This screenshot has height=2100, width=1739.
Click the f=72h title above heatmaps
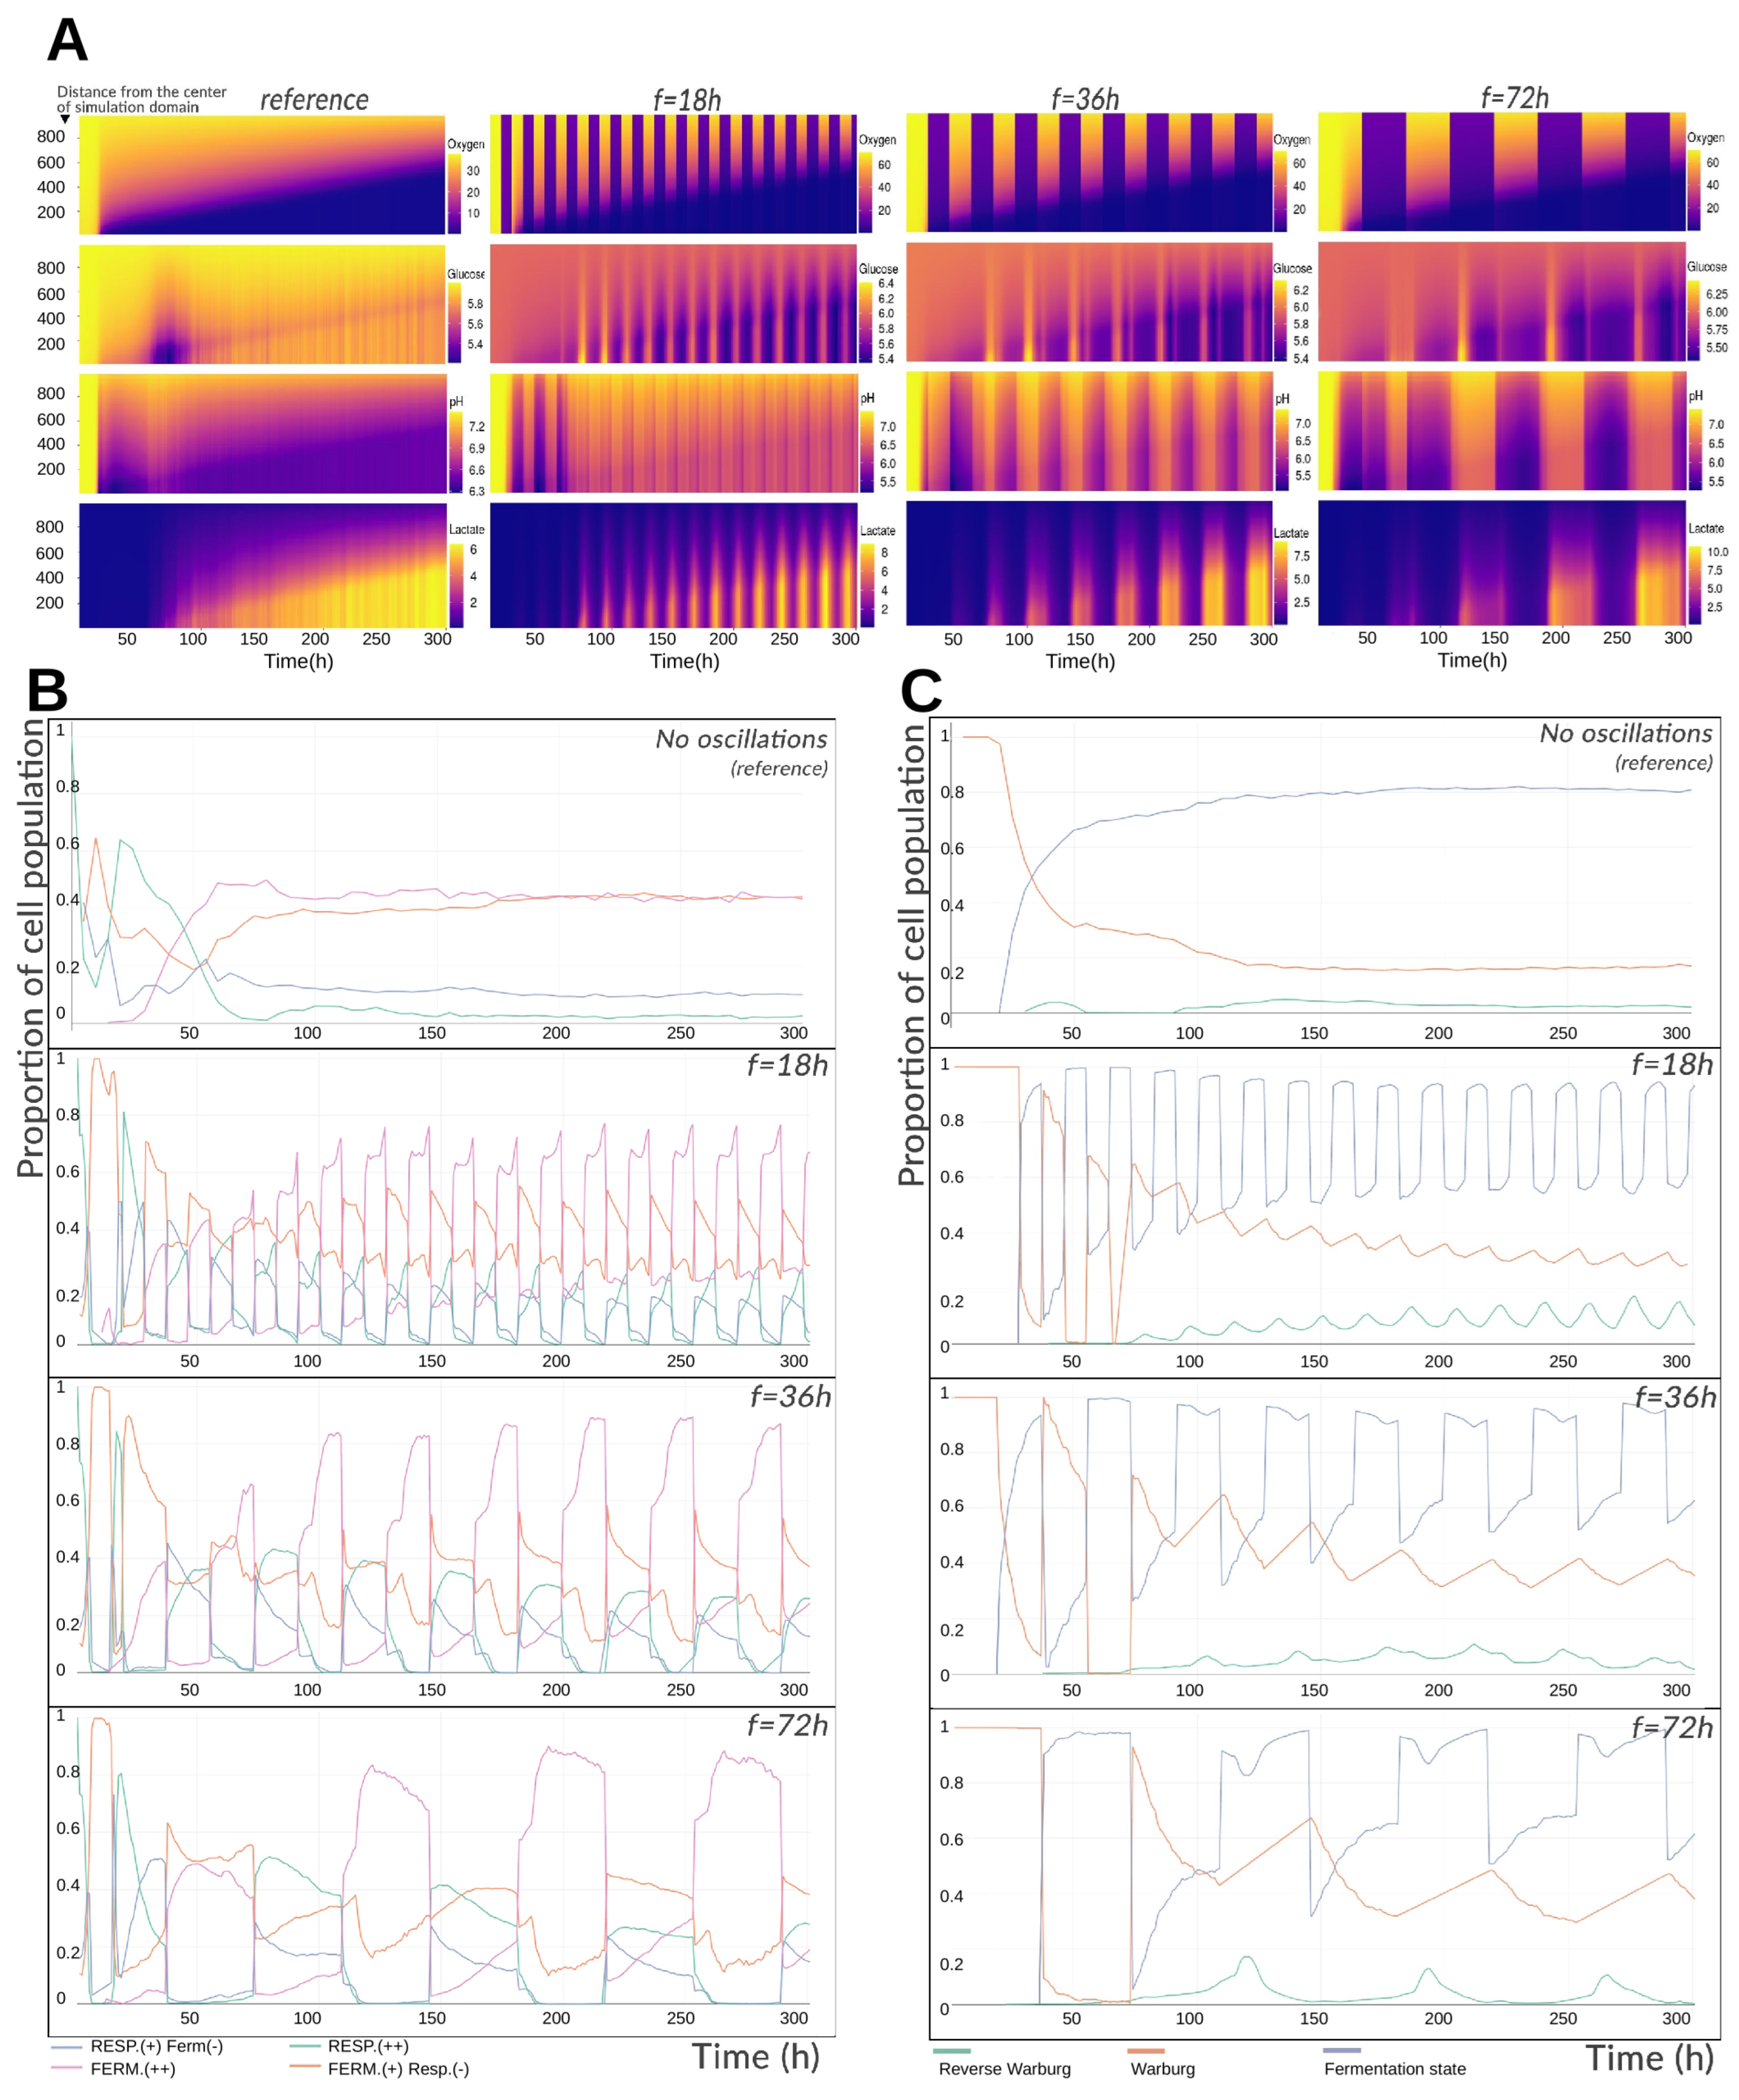click(1514, 98)
